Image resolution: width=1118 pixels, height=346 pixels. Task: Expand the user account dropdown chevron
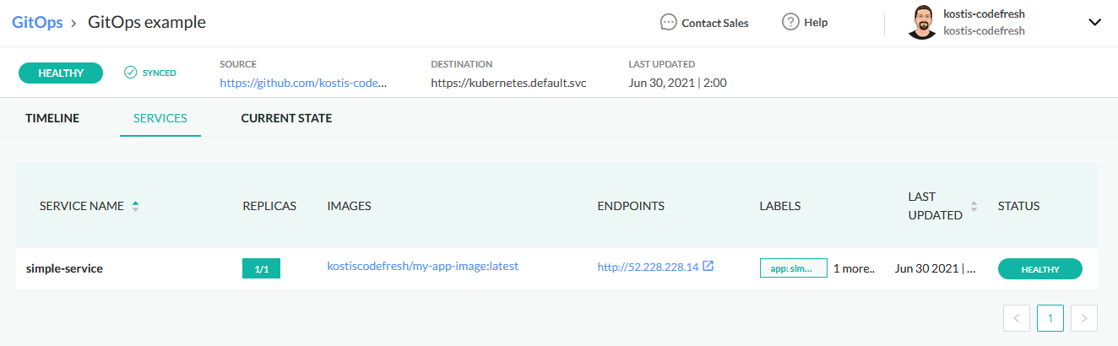click(1095, 23)
